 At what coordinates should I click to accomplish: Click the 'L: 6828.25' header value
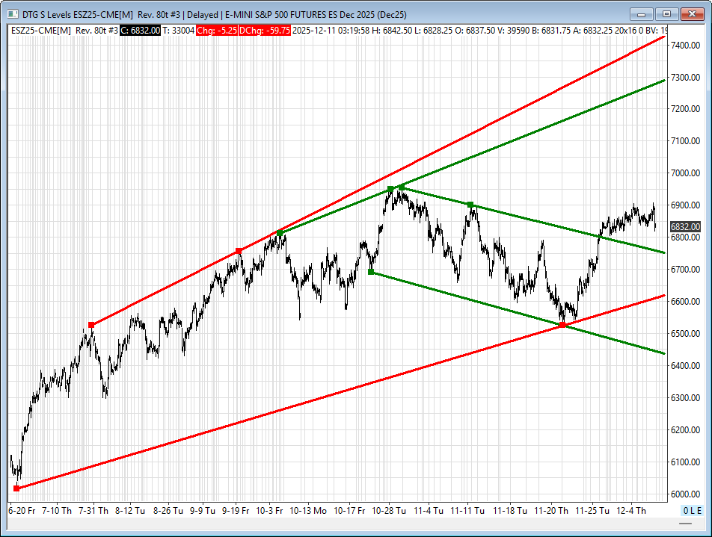[x=433, y=31]
